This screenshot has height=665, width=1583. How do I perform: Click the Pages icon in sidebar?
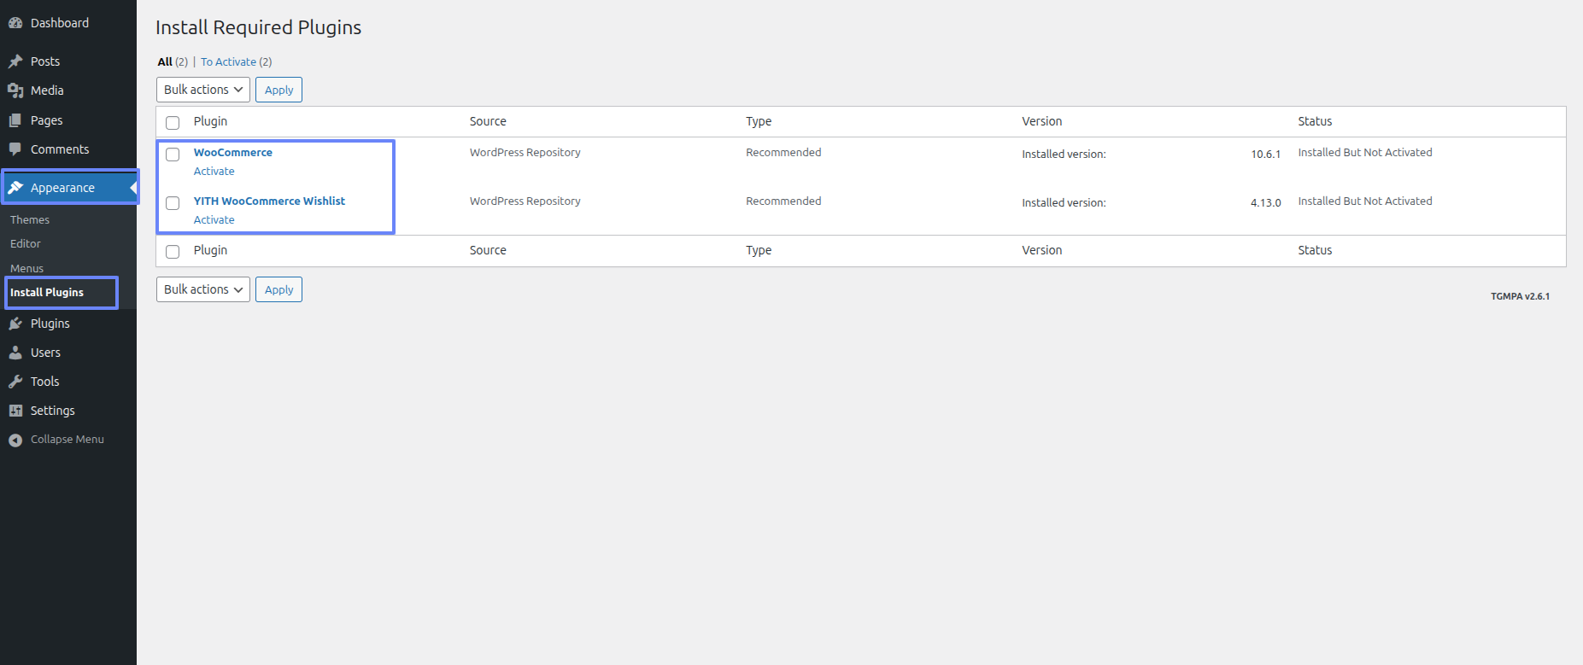pos(15,120)
